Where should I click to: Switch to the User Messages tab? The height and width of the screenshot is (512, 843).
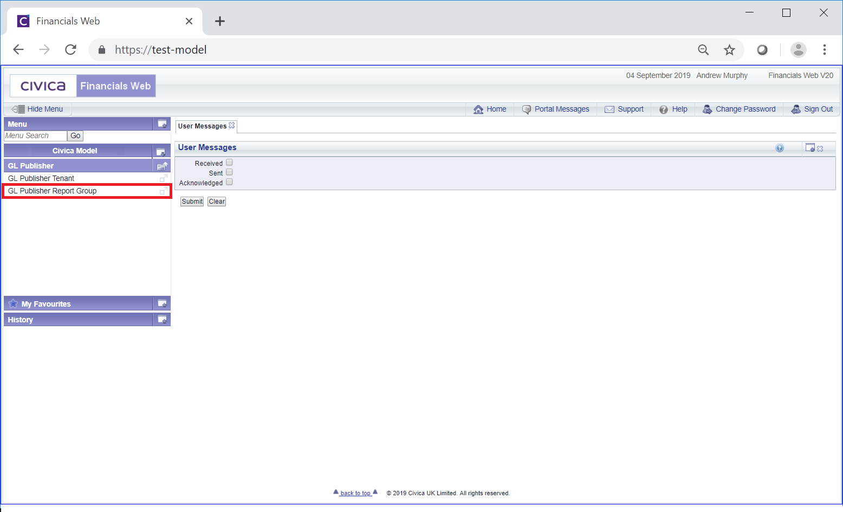[202, 126]
